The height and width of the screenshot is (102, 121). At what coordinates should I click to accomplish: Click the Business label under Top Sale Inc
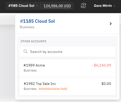coord(30,89)
